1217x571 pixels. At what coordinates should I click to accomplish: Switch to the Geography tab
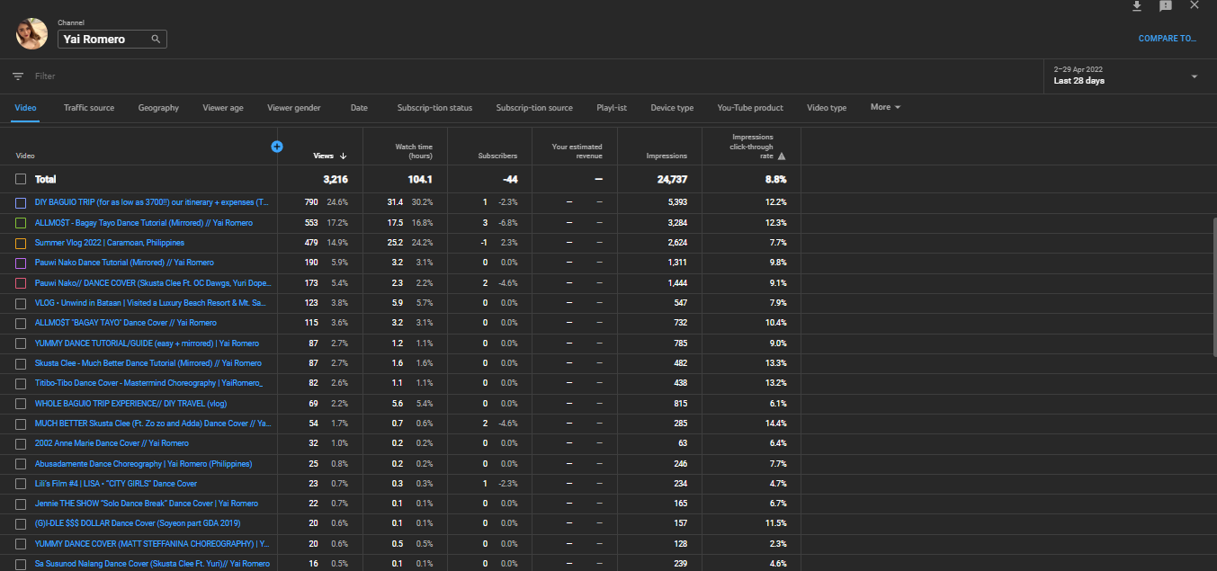pyautogui.click(x=158, y=108)
